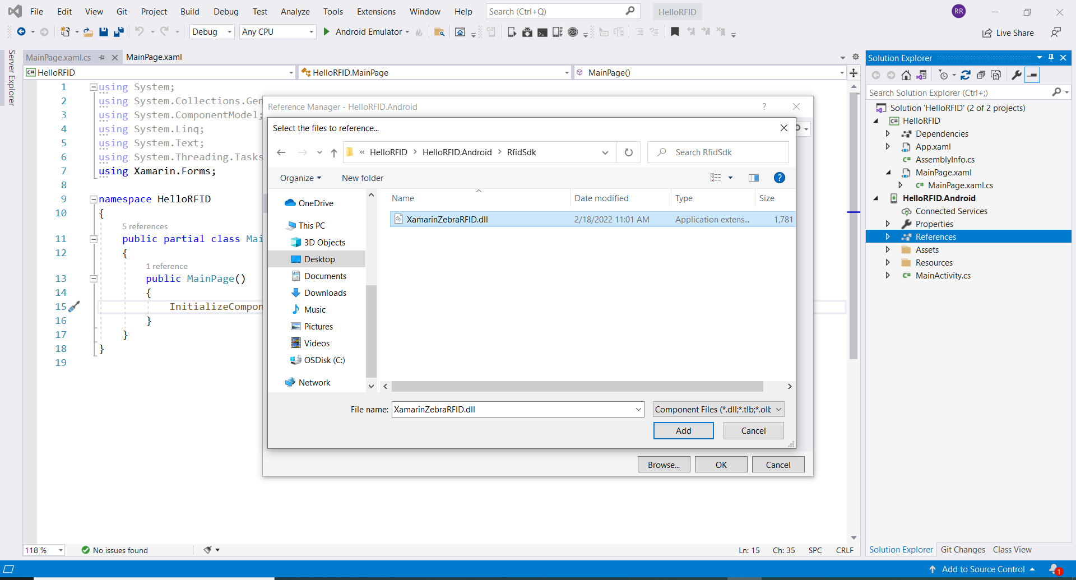Click the Add button in file dialog
The width and height of the screenshot is (1076, 580).
pyautogui.click(x=683, y=430)
